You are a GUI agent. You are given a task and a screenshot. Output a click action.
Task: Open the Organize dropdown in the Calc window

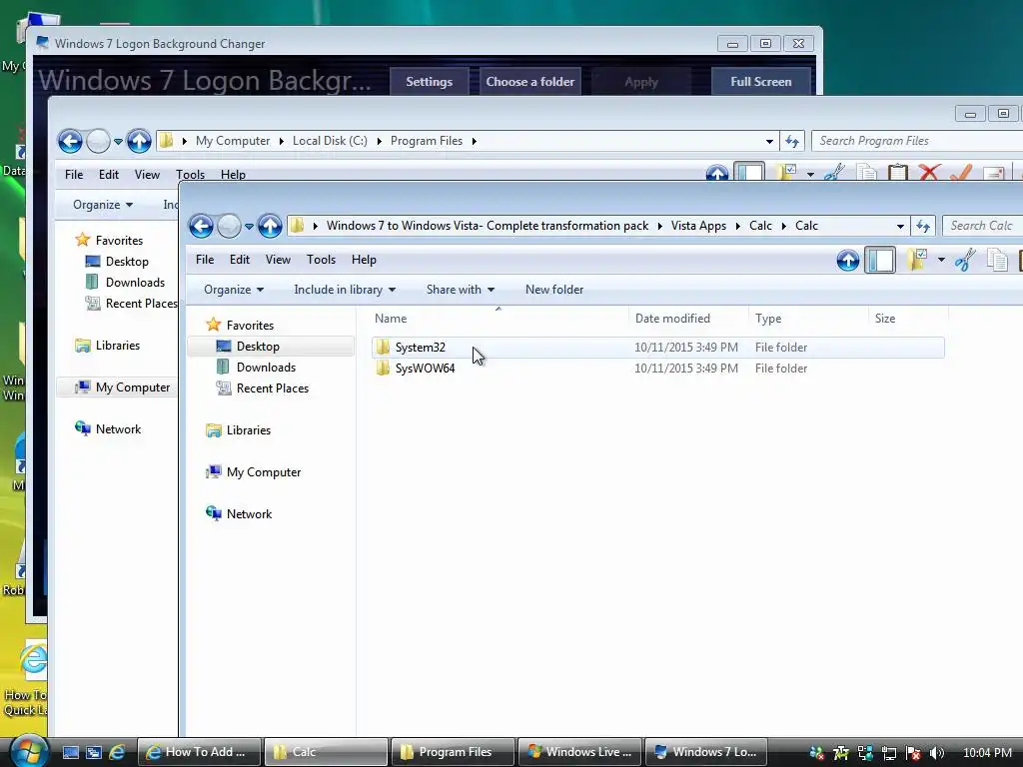[233, 290]
